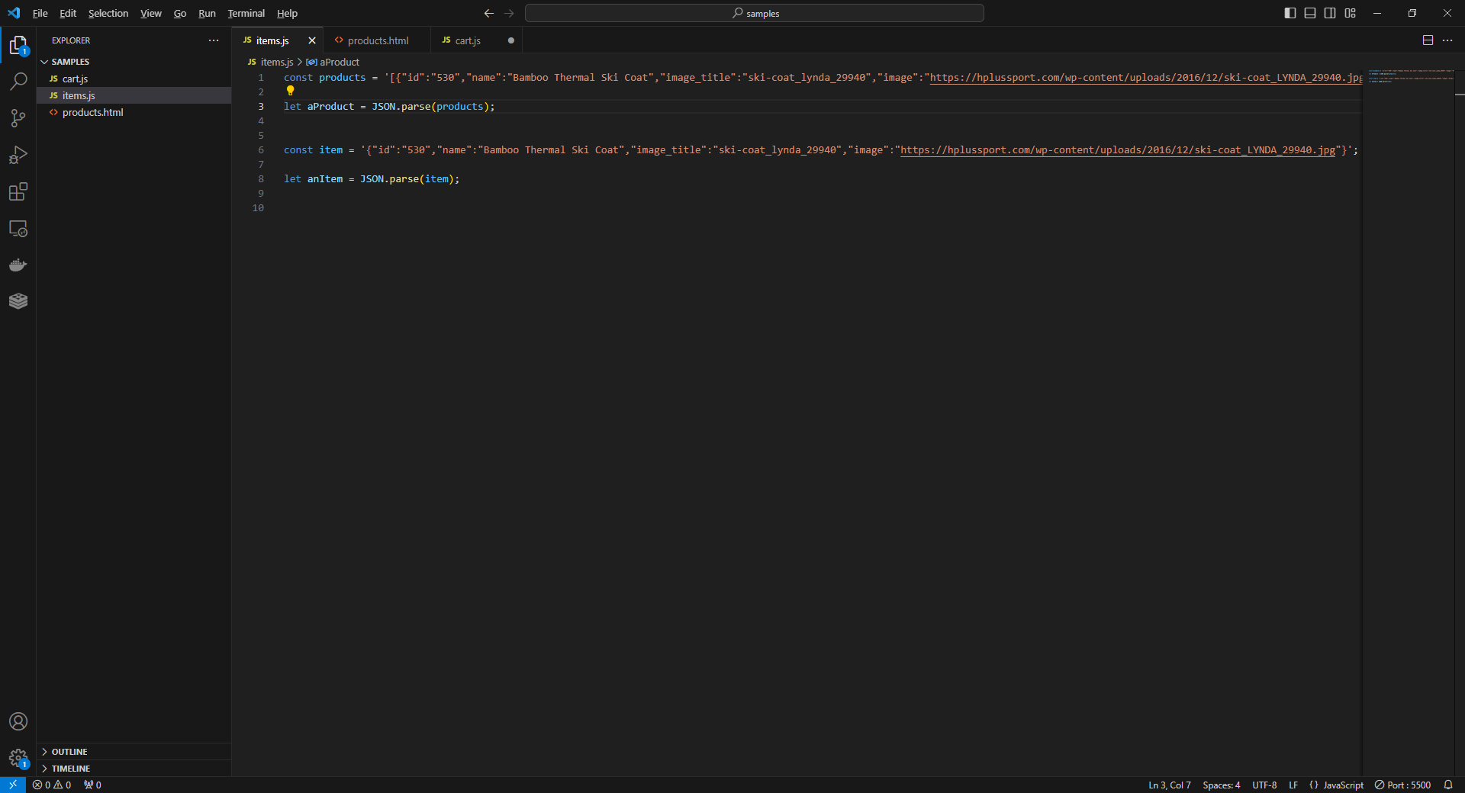Image resolution: width=1465 pixels, height=793 pixels.
Task: Expand the OUTLINE section
Action: (x=134, y=752)
